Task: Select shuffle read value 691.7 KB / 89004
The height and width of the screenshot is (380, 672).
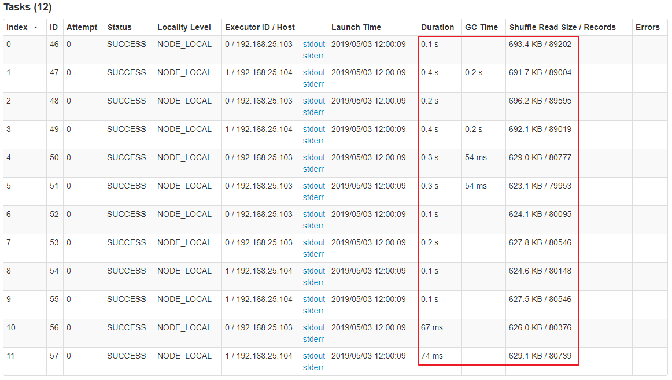Action: [540, 72]
